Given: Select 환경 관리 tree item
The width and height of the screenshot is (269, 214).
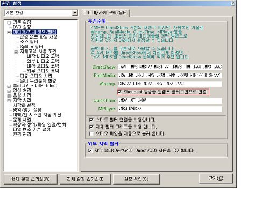Looking at the screenshot, I should click(x=22, y=134).
